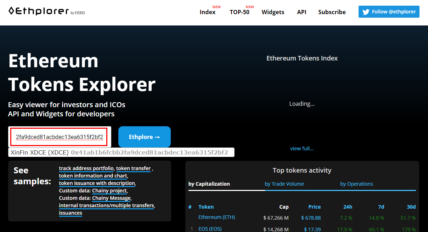This screenshot has height=232, width=428.
Task: Open Ethereum (ETH) token link
Action: coord(216,217)
